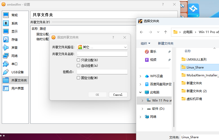Expand the WPS云盘 tree node
The height and width of the screenshot is (140, 219).
[x=140, y=76]
